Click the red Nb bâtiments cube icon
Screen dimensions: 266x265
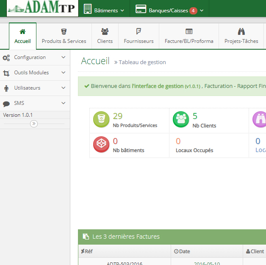pyautogui.click(x=101, y=145)
